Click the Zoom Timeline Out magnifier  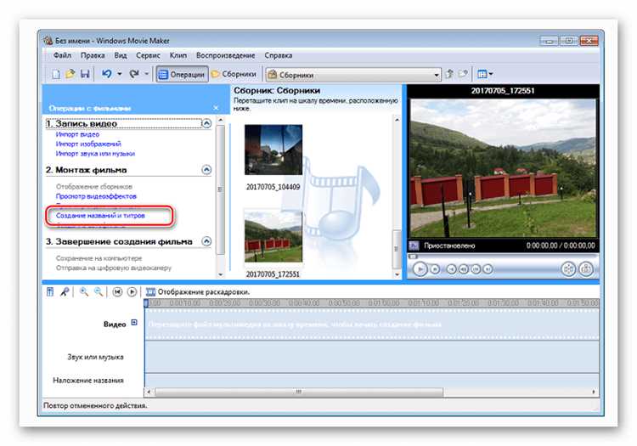pyautogui.click(x=99, y=292)
